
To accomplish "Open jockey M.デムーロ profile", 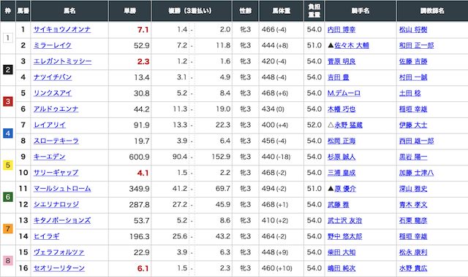I will coord(344,93).
